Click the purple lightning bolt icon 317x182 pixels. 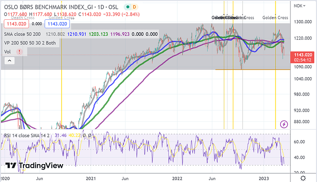click(284, 124)
